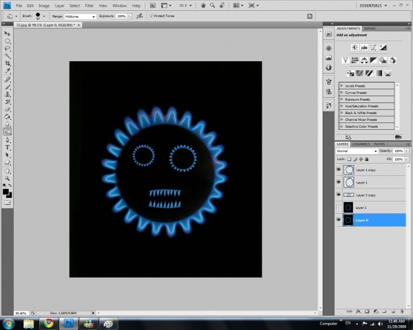Switch to the Paths tab
The image size is (413, 330).
pos(379,144)
